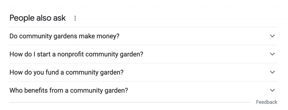Select the question text about starting a nonprofit garden

pos(76,54)
